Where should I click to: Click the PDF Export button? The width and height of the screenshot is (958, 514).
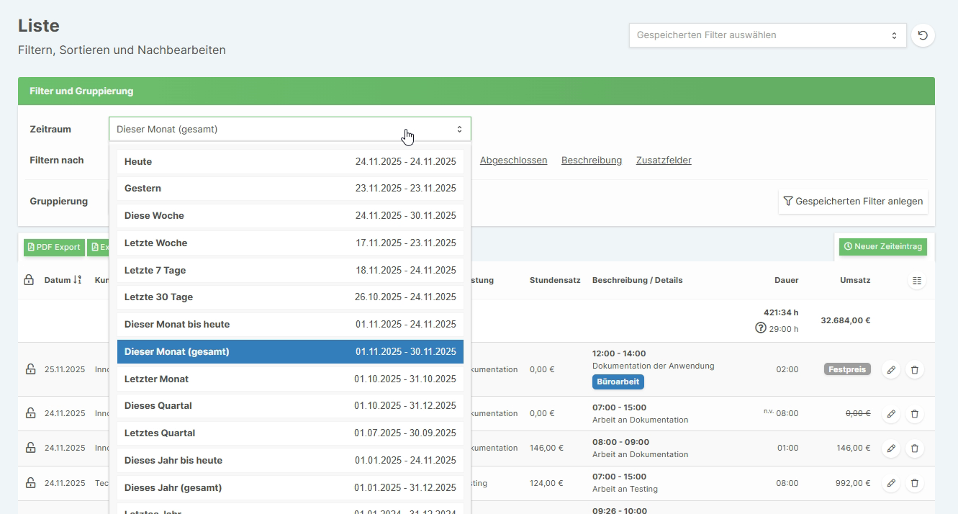point(53,247)
